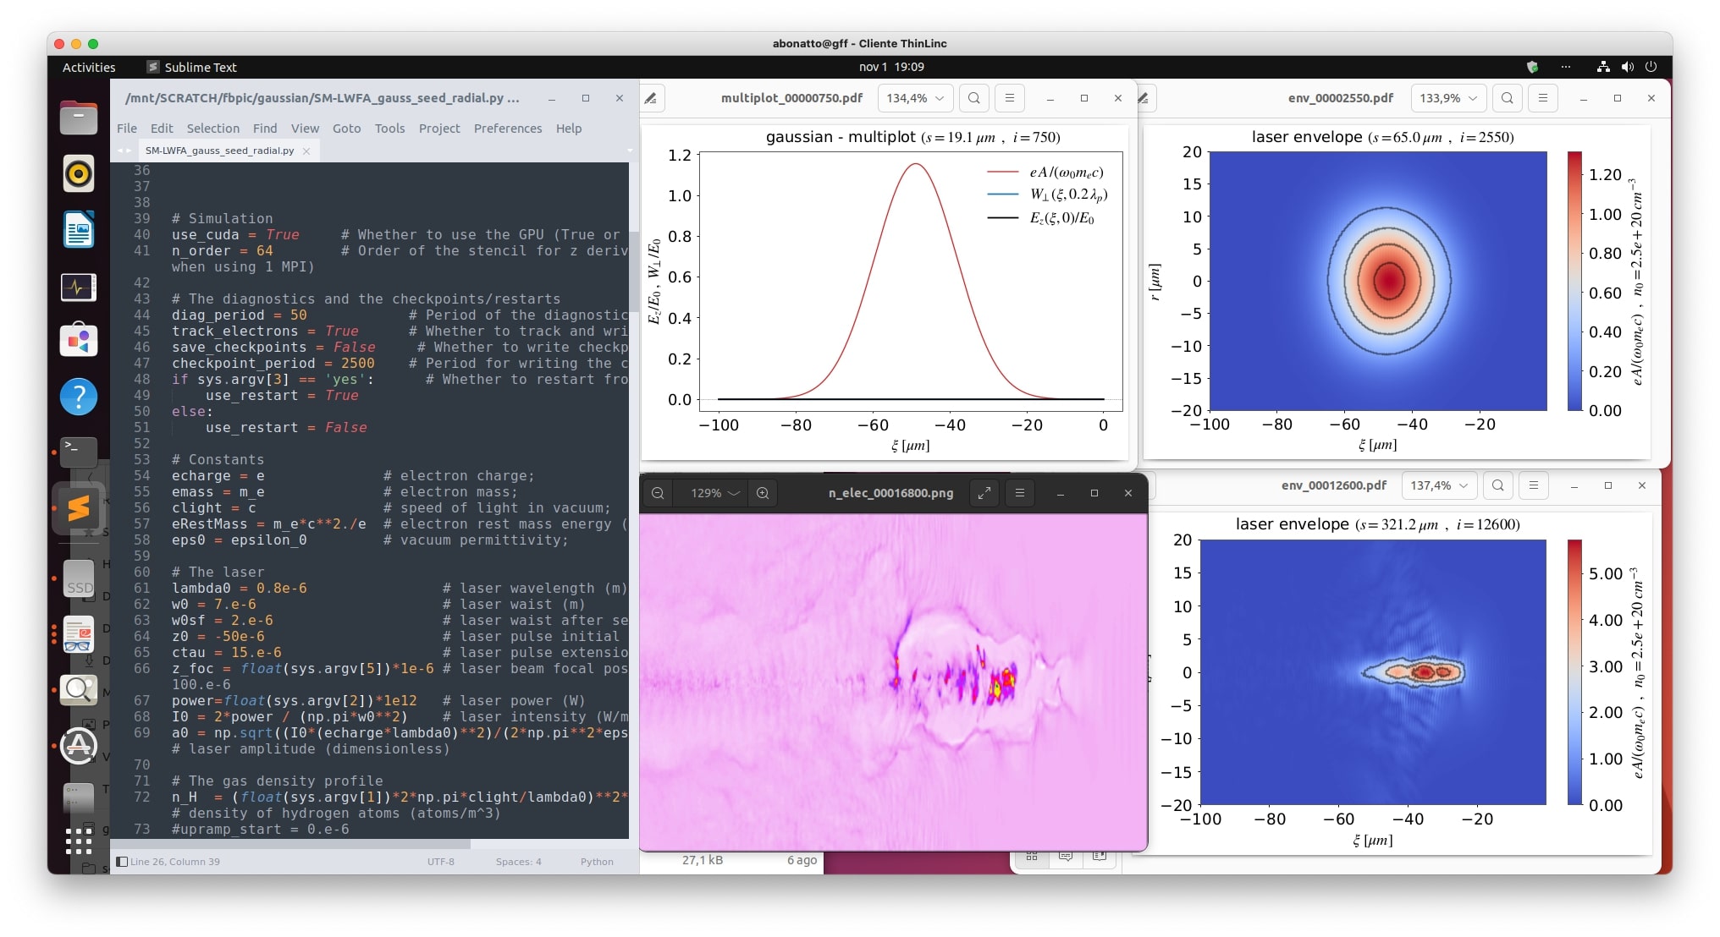Open the File menu in Sublime Text

coord(127,129)
